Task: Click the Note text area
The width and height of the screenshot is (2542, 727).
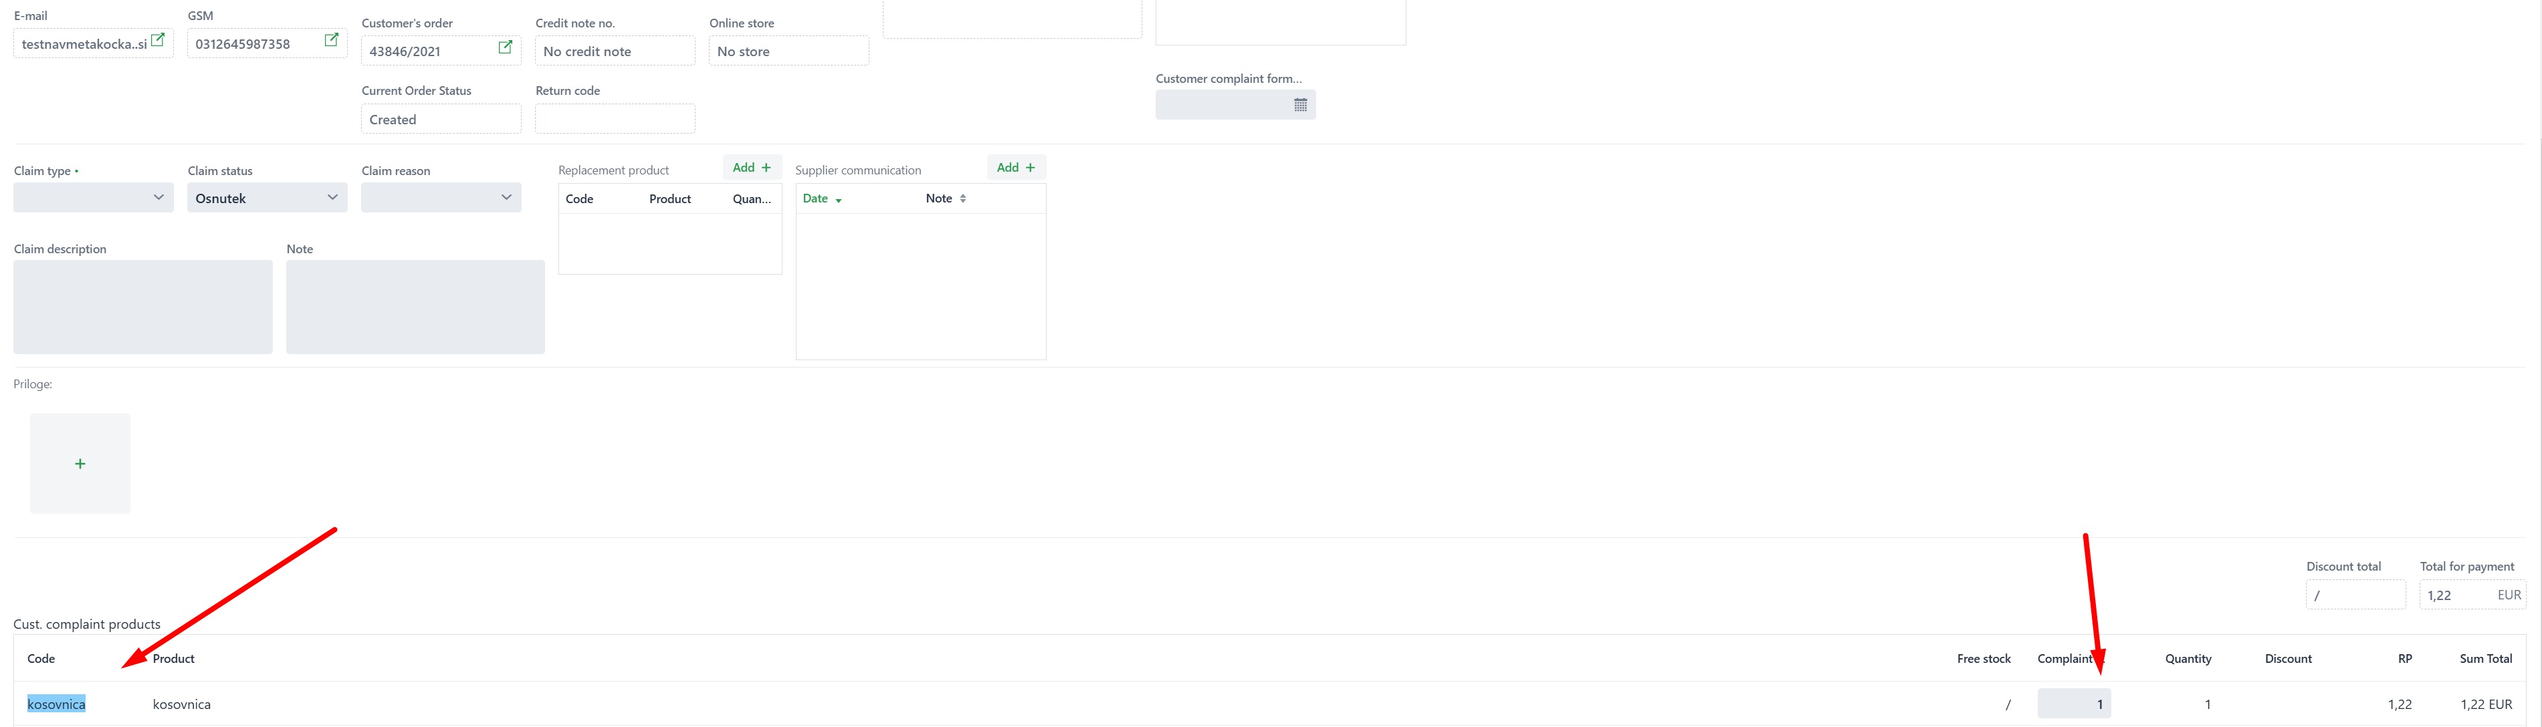Action: (x=415, y=307)
